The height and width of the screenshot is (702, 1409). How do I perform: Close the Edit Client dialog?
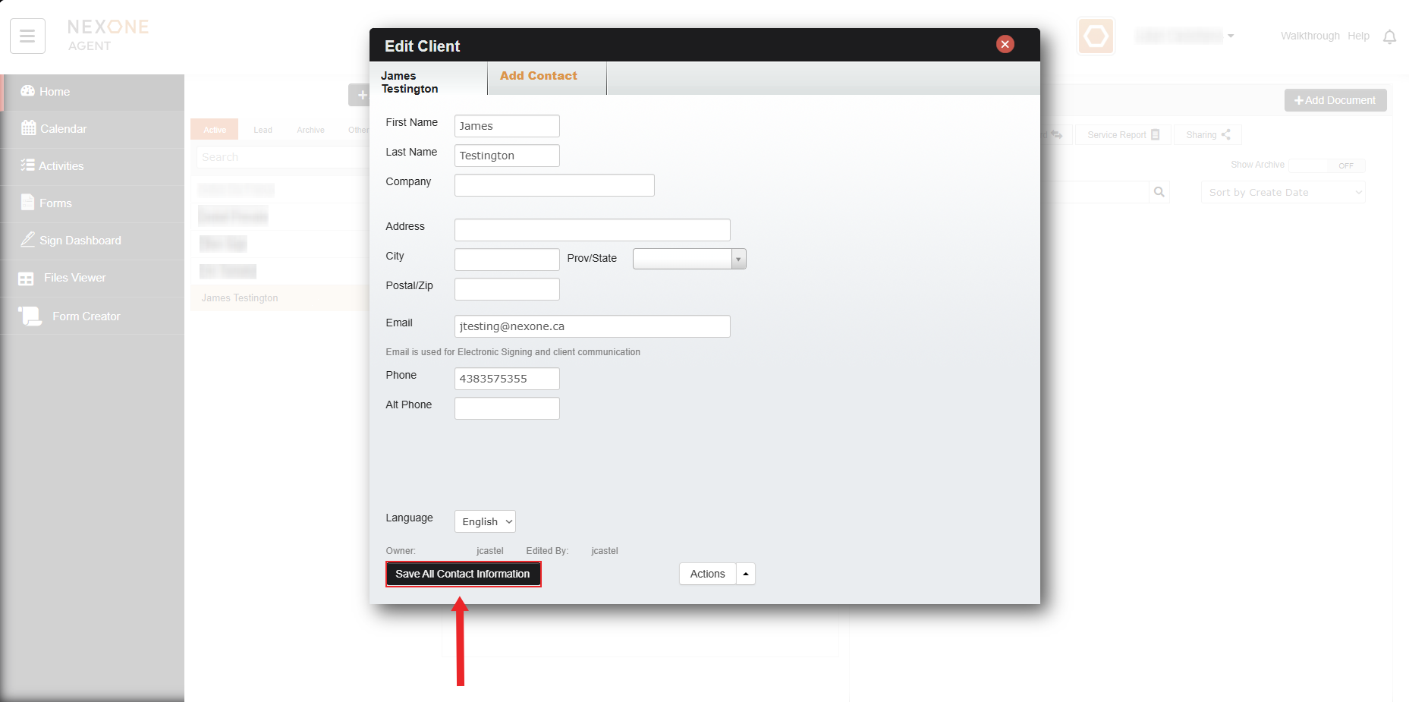pyautogui.click(x=1005, y=45)
